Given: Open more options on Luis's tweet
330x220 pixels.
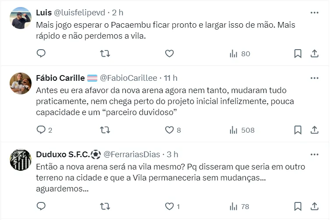Looking at the screenshot, I should [314, 13].
